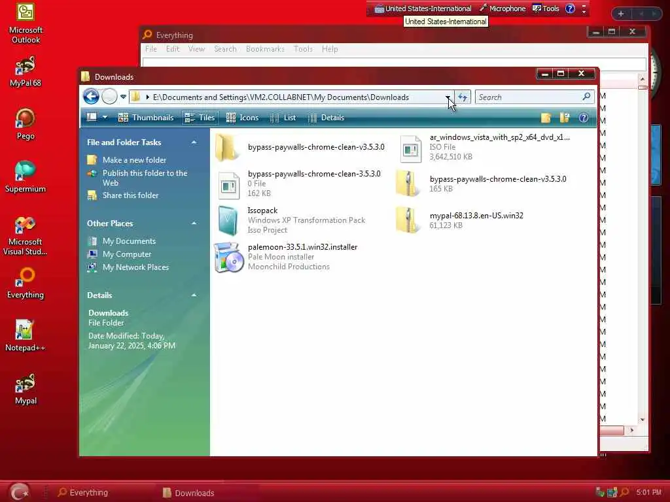Screen dimensions: 670x502
Task: Open the Search menu in Everything window
Action: pos(225,49)
